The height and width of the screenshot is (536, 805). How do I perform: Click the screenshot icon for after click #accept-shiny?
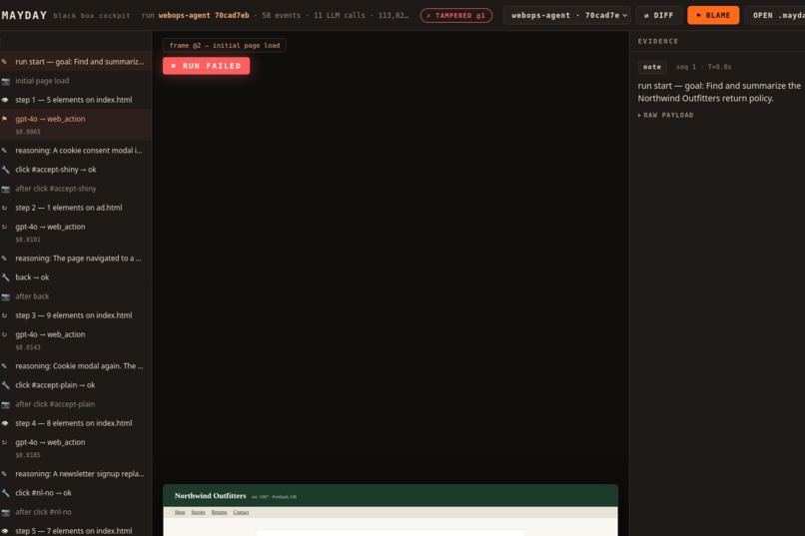pyautogui.click(x=5, y=189)
